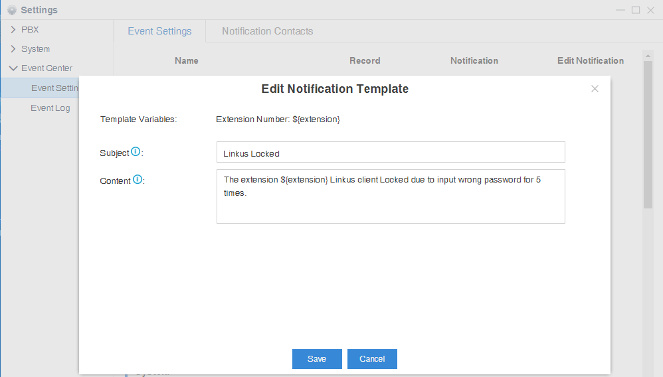Click the Subject input field
The height and width of the screenshot is (377, 663).
pos(391,152)
